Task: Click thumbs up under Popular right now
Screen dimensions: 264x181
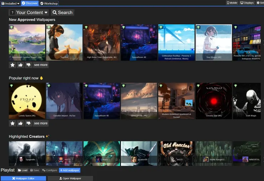Action: (21, 123)
